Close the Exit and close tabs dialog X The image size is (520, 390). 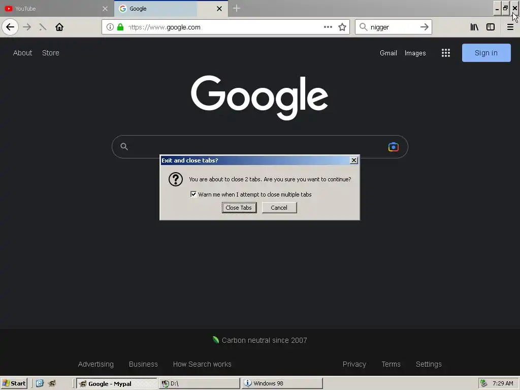click(x=354, y=160)
